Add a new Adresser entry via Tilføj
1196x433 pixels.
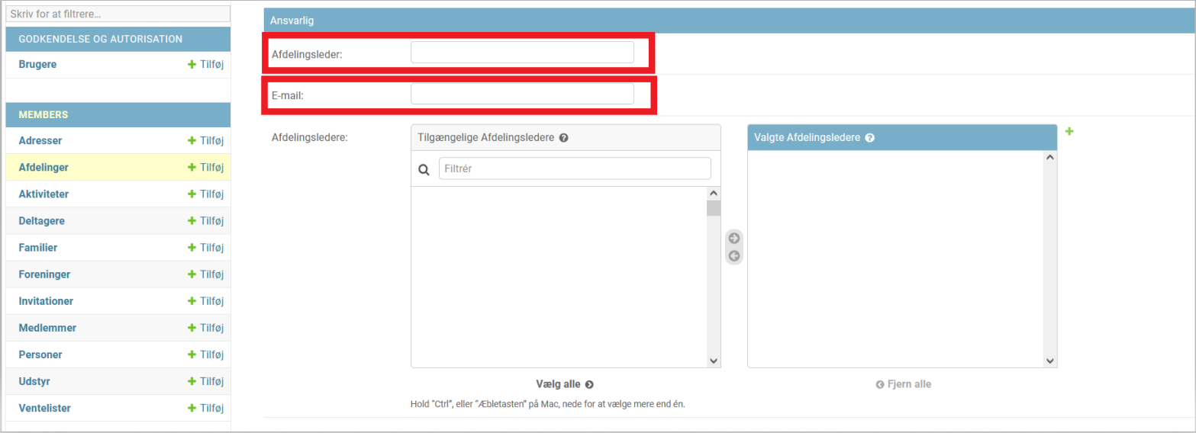[205, 141]
